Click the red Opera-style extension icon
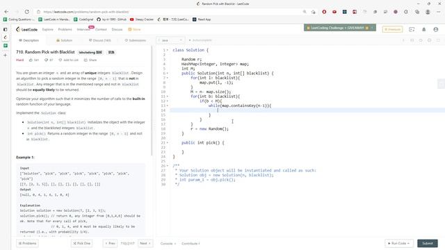The height and width of the screenshot is (250, 445). pyautogui.click(x=324, y=12)
